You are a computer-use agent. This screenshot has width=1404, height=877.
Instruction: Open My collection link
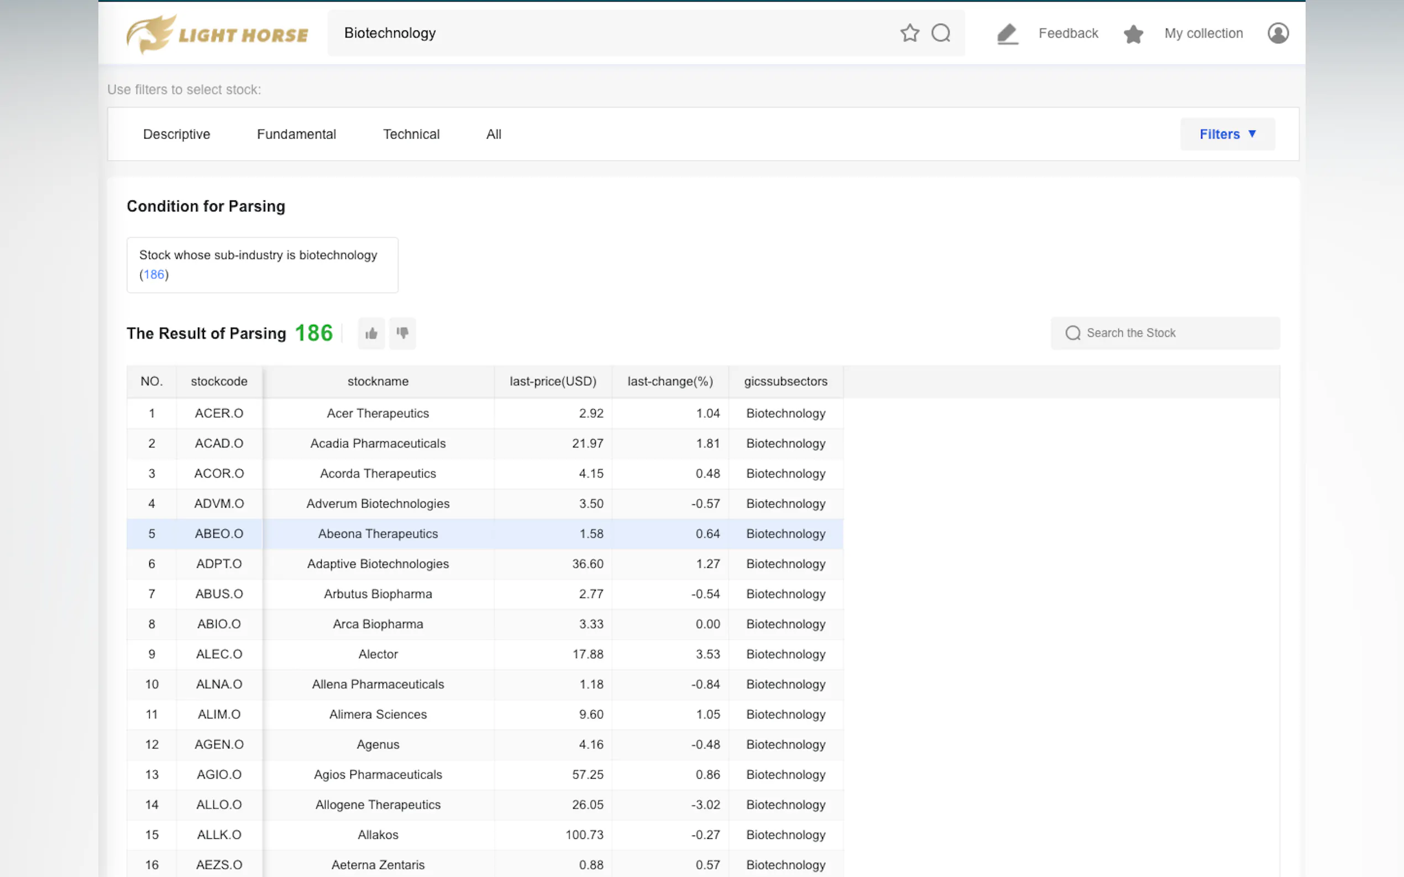point(1203,33)
